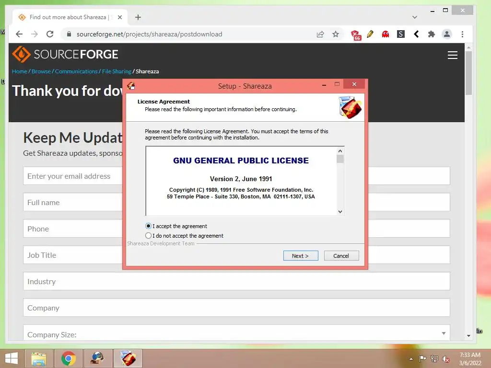This screenshot has height=368, width=491.
Task: Click the pencil extension icon
Action: (x=370, y=34)
